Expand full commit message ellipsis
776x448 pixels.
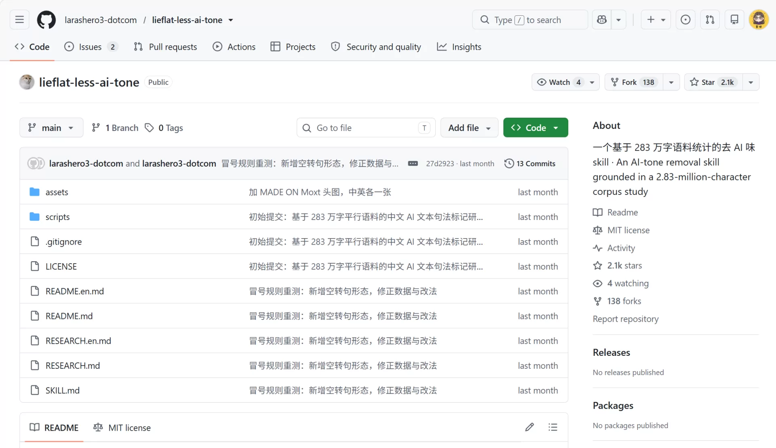point(413,163)
